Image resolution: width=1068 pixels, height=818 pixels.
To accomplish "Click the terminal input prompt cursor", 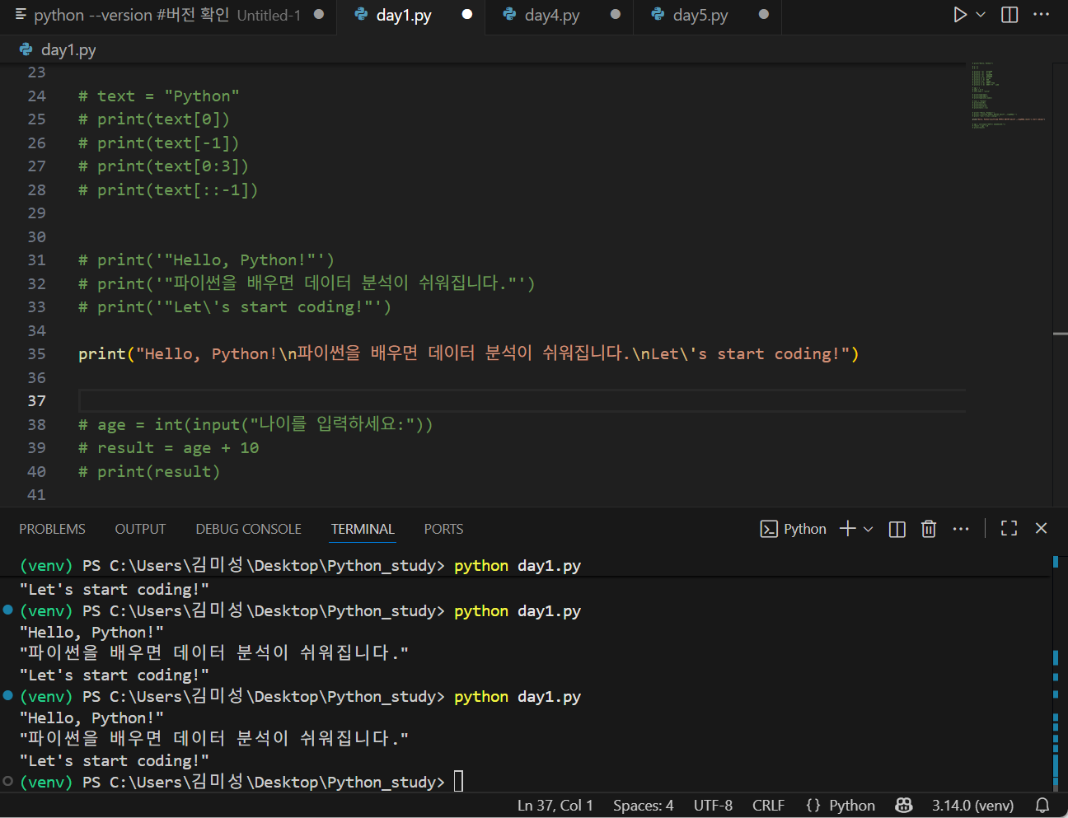I will click(x=459, y=781).
